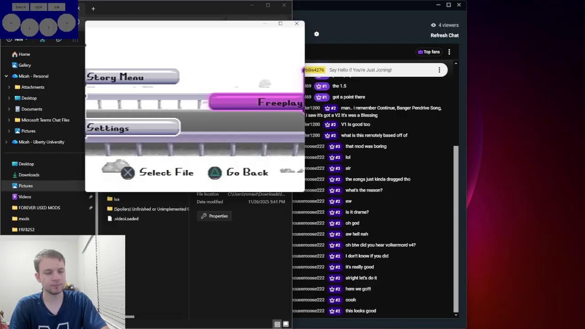This screenshot has height=329, width=585.
Task: Expand Micah - Liberty University node
Action: (6, 142)
